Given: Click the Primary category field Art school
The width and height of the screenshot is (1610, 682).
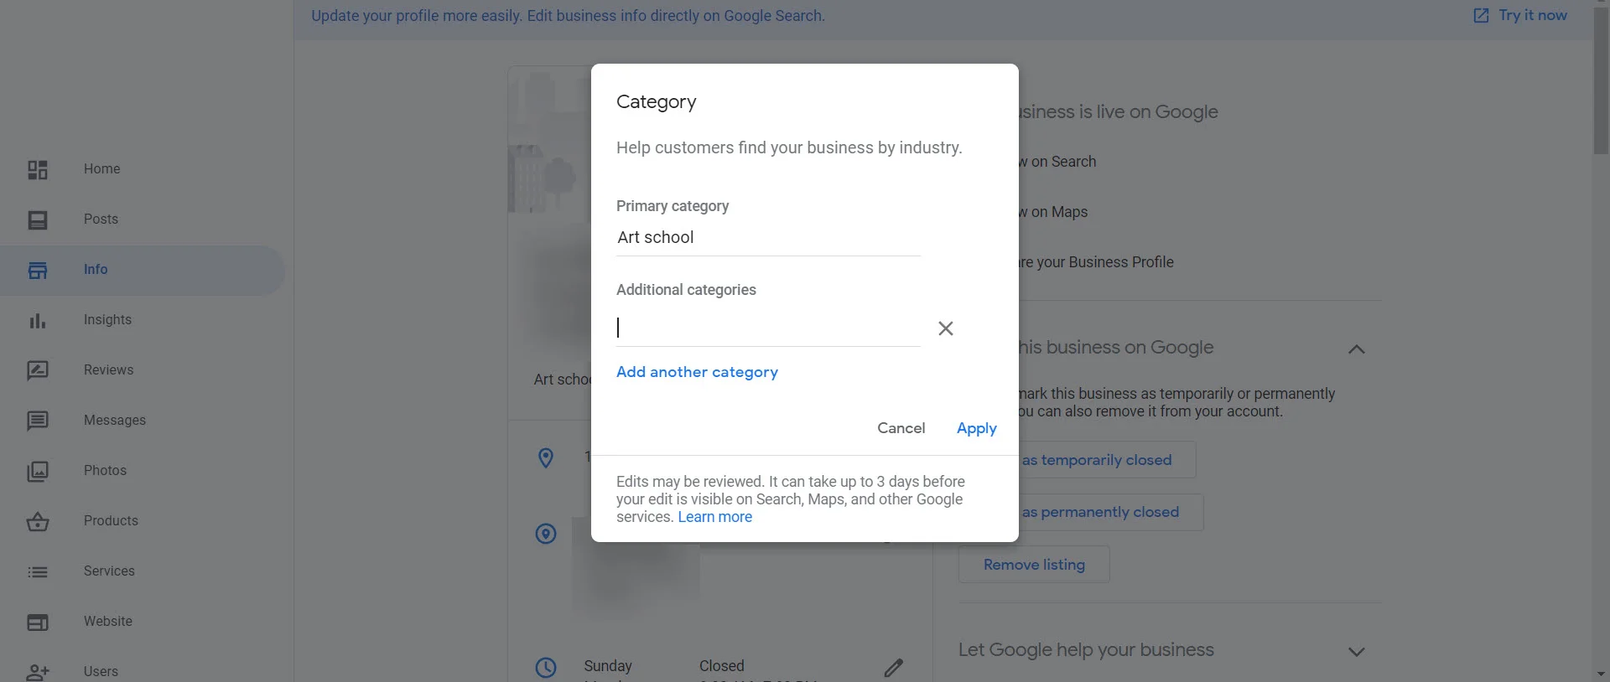Looking at the screenshot, I should click(x=768, y=238).
